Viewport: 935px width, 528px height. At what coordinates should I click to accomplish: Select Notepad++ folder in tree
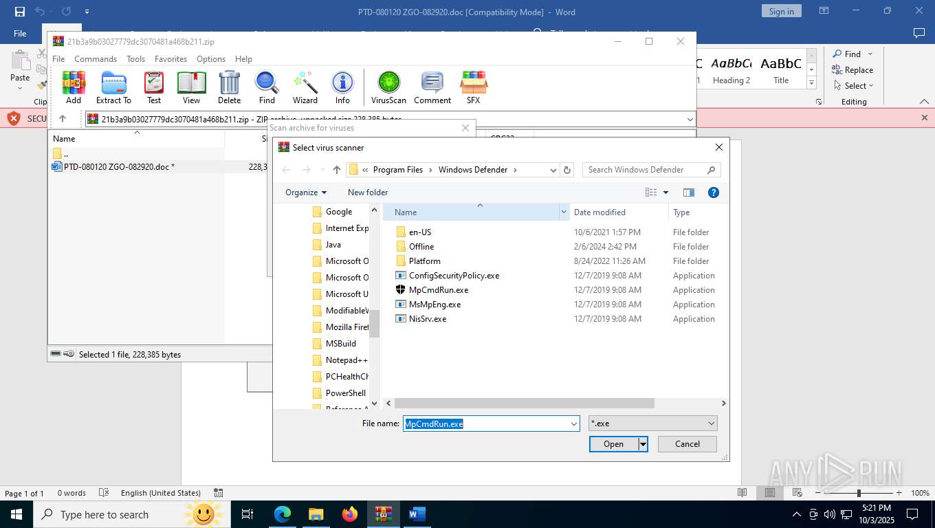tap(346, 360)
